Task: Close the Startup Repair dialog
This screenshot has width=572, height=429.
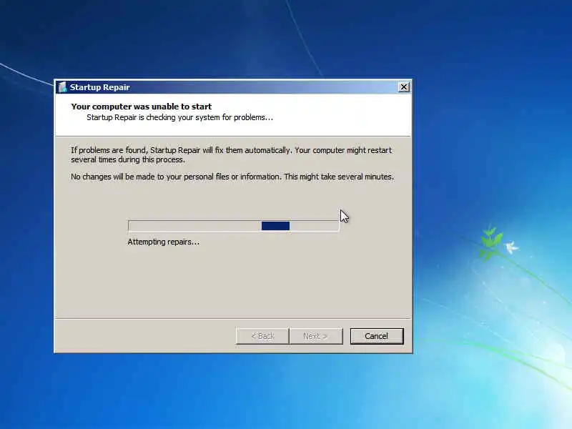Action: pos(404,87)
